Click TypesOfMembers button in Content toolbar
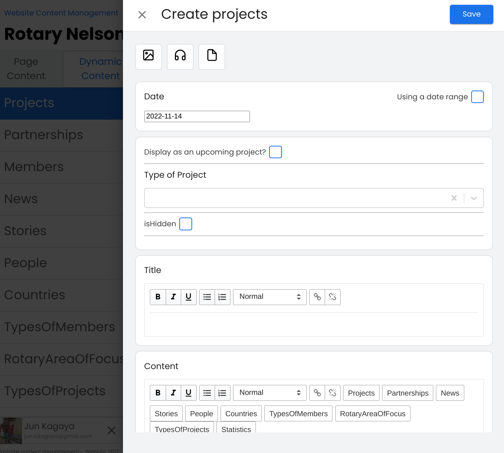Image resolution: width=504 pixels, height=453 pixels. 299,414
